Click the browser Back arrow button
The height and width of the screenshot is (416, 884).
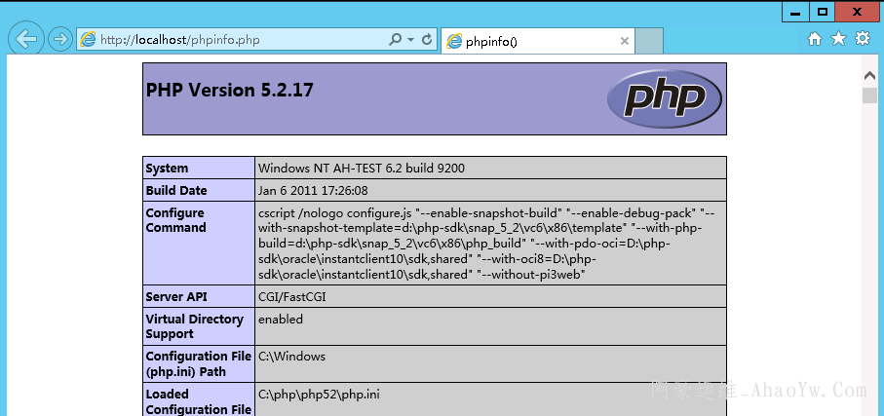(26, 40)
